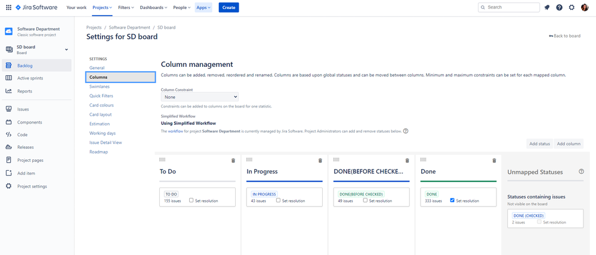
Task: Click the Add status button
Action: pyautogui.click(x=540, y=144)
